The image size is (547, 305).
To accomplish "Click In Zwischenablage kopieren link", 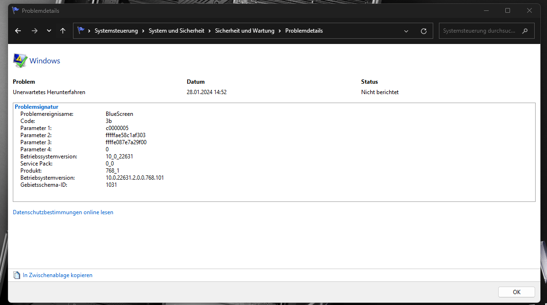I will point(57,275).
